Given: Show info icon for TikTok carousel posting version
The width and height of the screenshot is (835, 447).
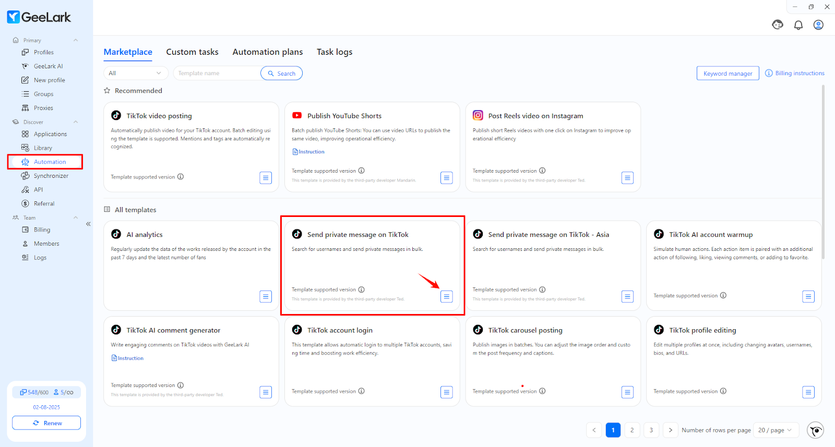Looking at the screenshot, I should [x=543, y=391].
